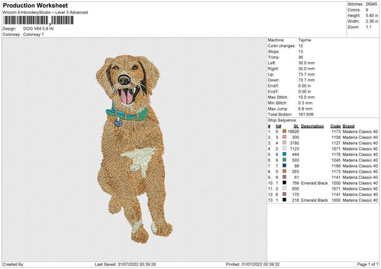
Task: Click the Tajima machine value
Action: click(x=304, y=40)
